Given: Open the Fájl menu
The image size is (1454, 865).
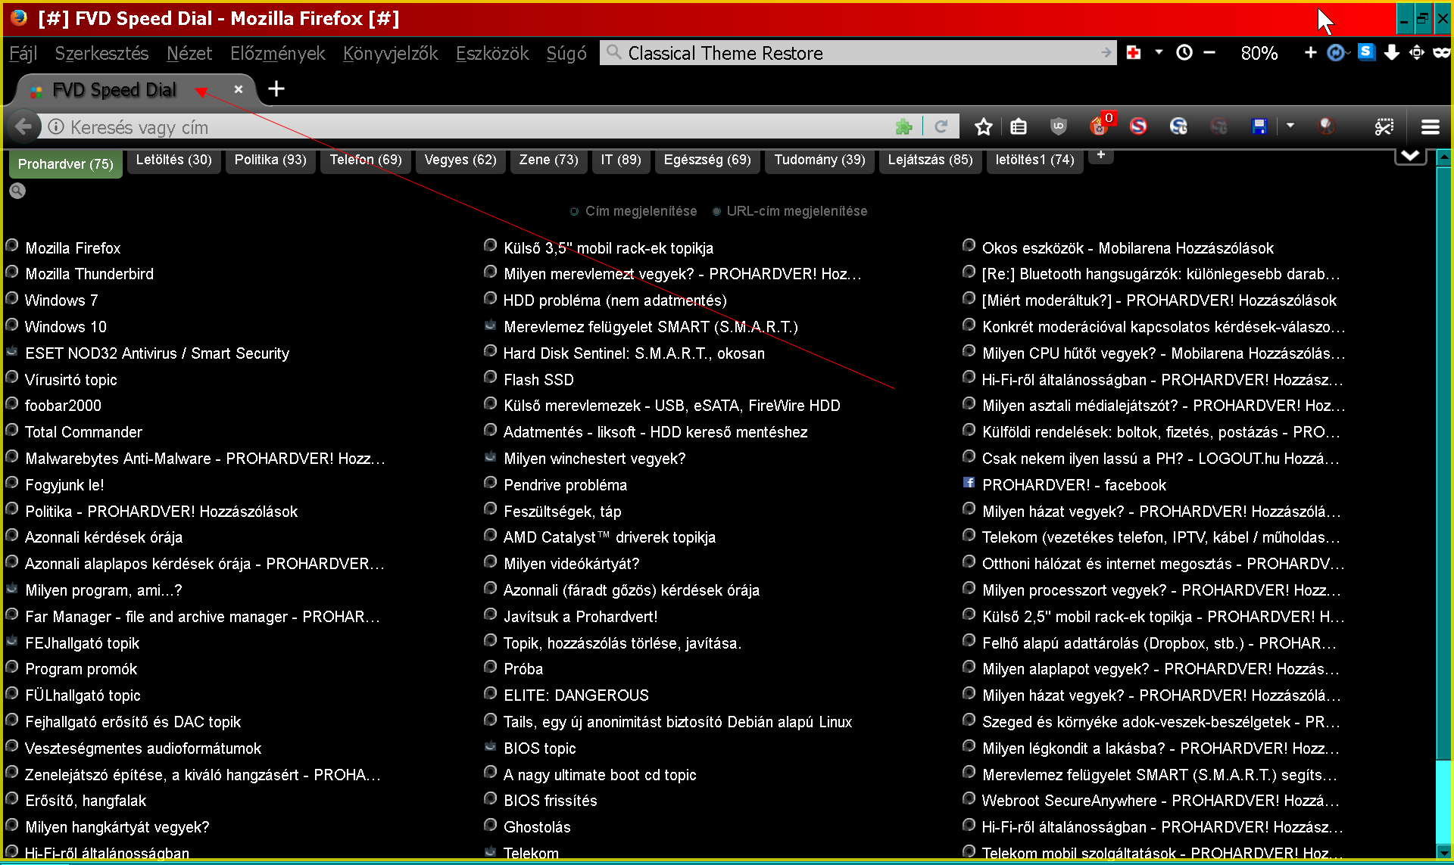Looking at the screenshot, I should pyautogui.click(x=23, y=53).
